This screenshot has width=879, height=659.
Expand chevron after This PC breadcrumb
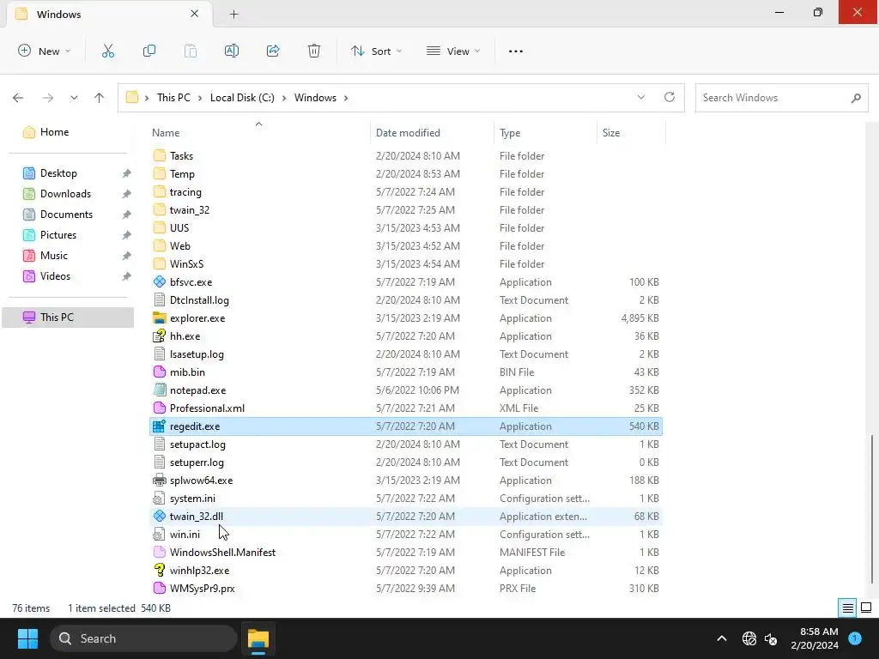pyautogui.click(x=200, y=98)
